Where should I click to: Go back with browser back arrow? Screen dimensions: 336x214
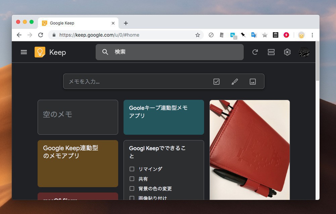coord(19,35)
